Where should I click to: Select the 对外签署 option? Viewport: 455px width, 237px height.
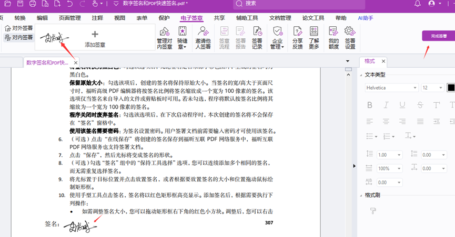pyautogui.click(x=18, y=28)
